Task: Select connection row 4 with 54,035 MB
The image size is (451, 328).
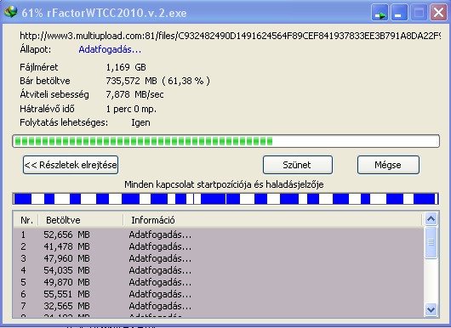Action: point(219,270)
